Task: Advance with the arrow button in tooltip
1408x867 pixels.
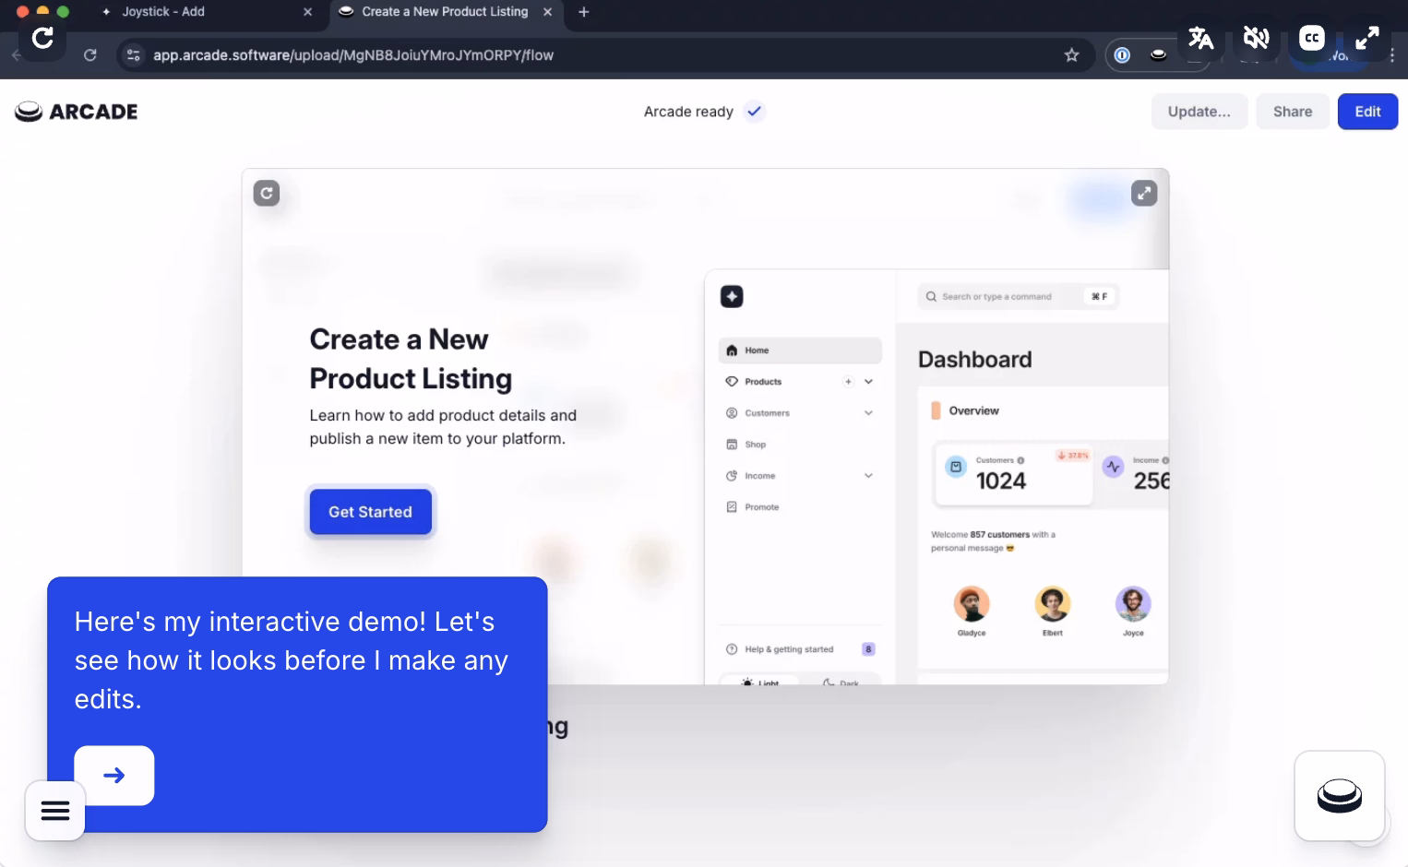Action: (x=114, y=776)
